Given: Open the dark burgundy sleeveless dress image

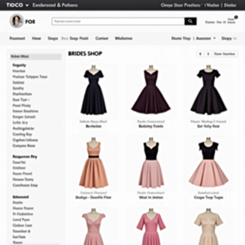Looking at the screenshot, I should tap(151, 90).
